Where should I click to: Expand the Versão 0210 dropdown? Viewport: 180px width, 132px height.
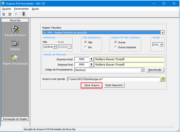coord(161,45)
